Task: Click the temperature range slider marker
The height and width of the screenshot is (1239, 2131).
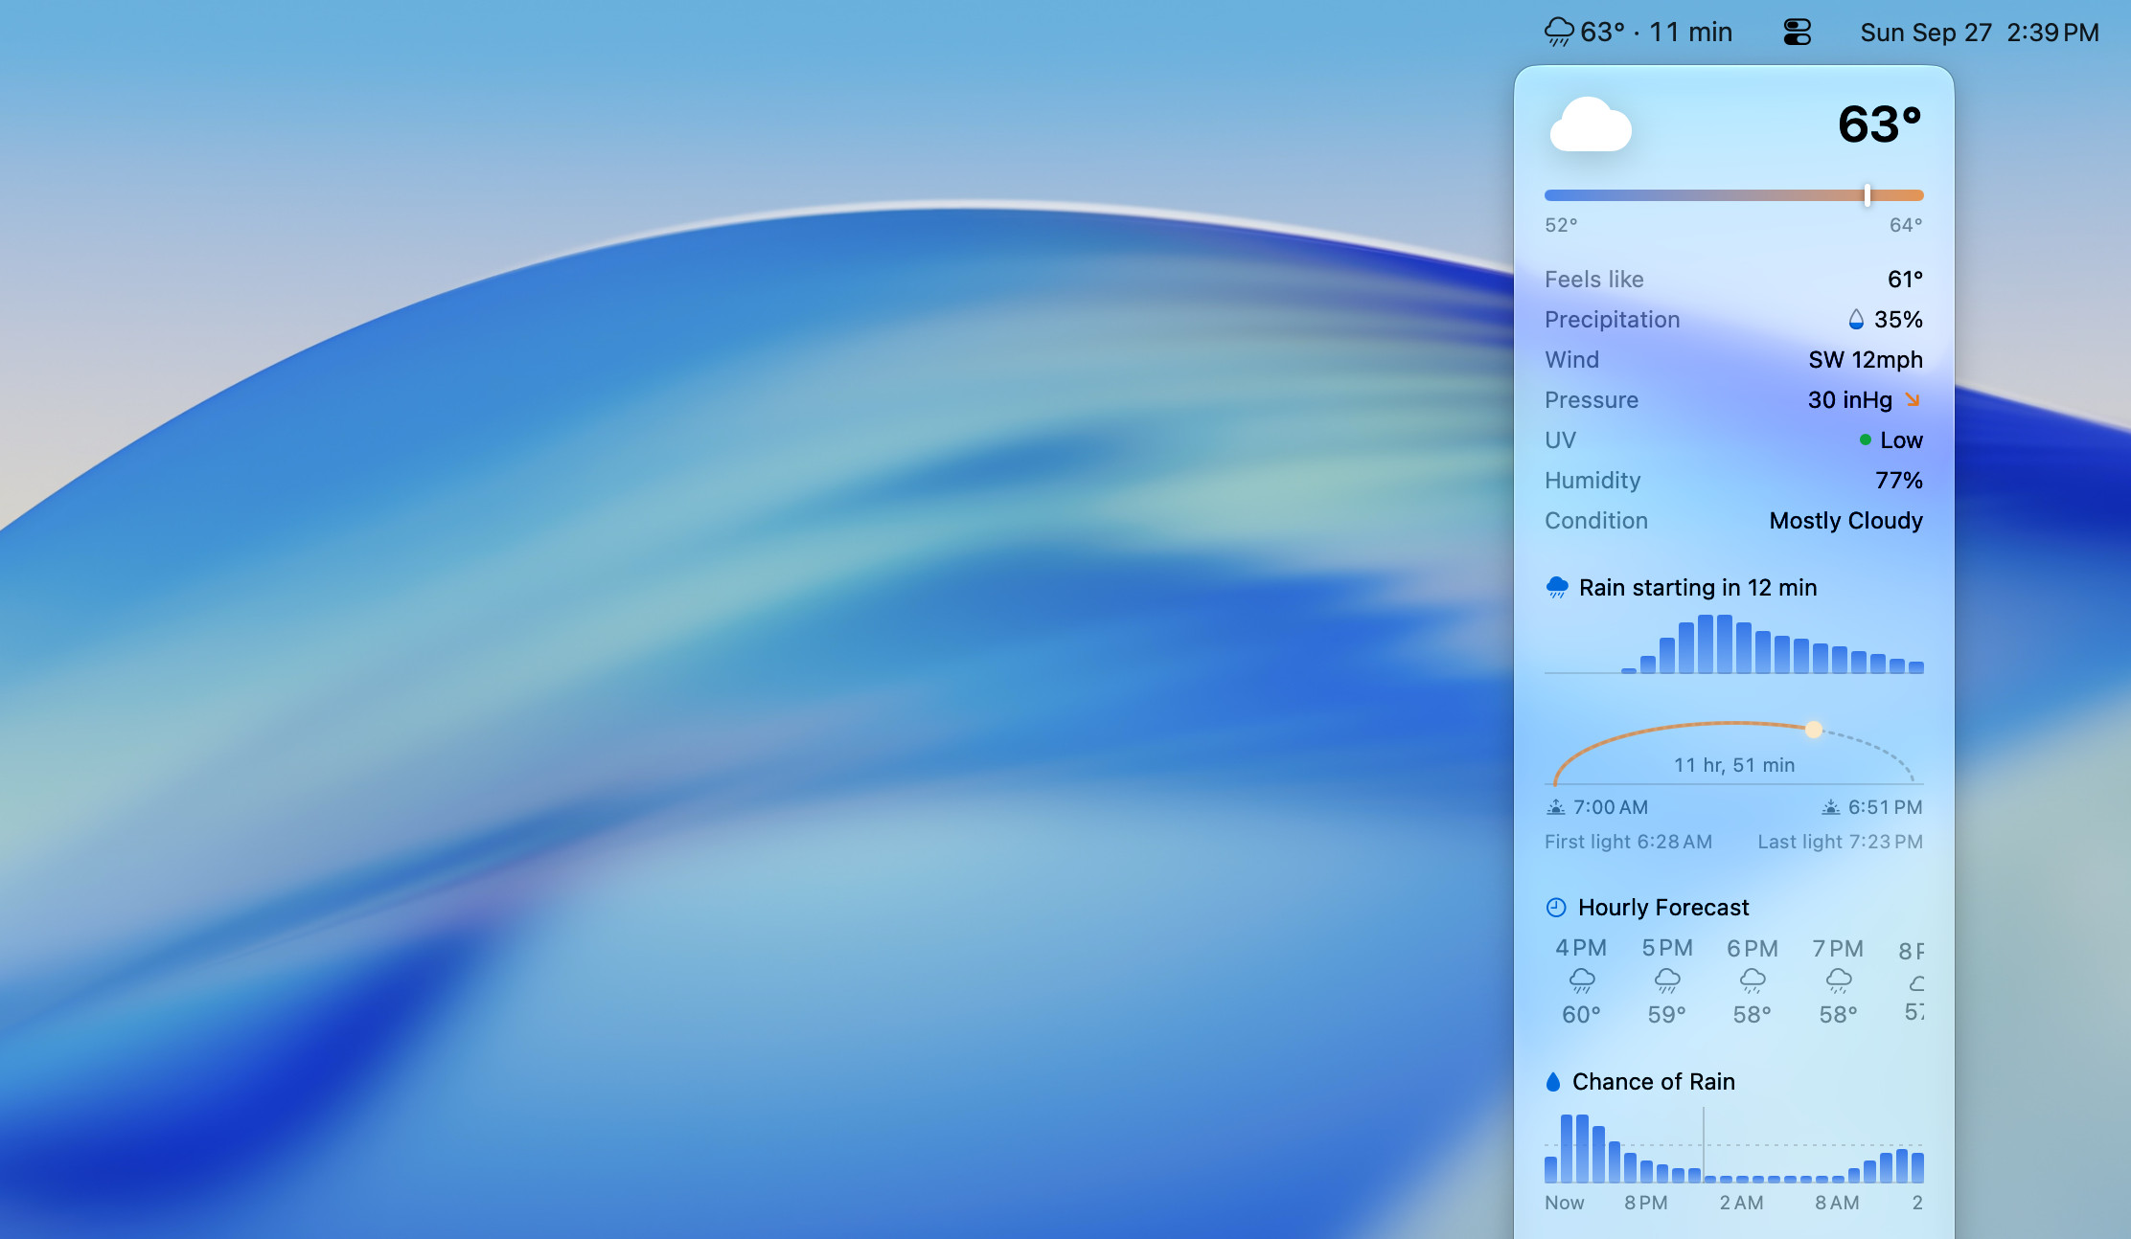Action: pyautogui.click(x=1867, y=195)
